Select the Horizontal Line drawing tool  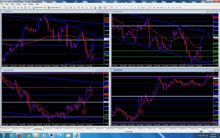tap(124, 7)
